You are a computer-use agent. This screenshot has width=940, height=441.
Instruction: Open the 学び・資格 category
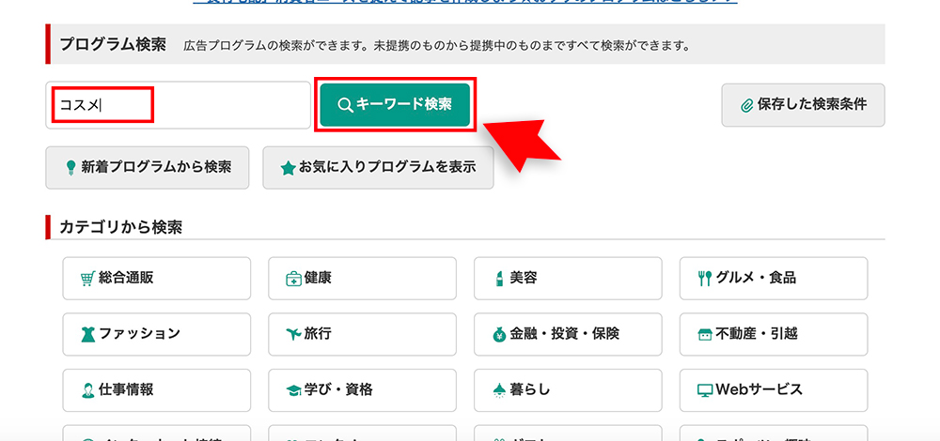[x=362, y=390]
